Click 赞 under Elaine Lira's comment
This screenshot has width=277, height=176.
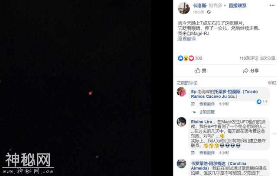click(x=193, y=153)
